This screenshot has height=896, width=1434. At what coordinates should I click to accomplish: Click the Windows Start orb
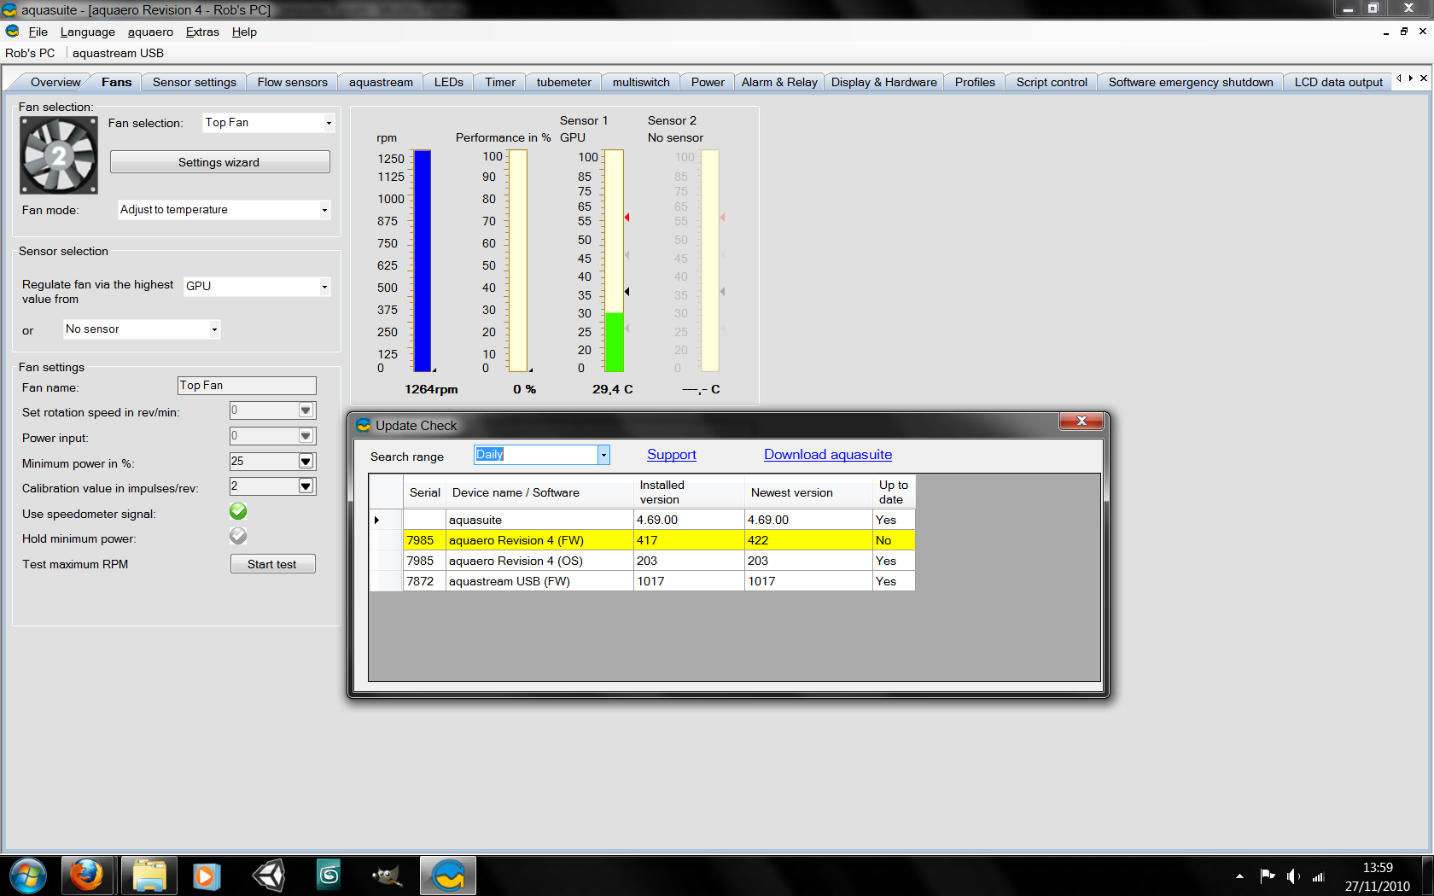click(x=27, y=876)
